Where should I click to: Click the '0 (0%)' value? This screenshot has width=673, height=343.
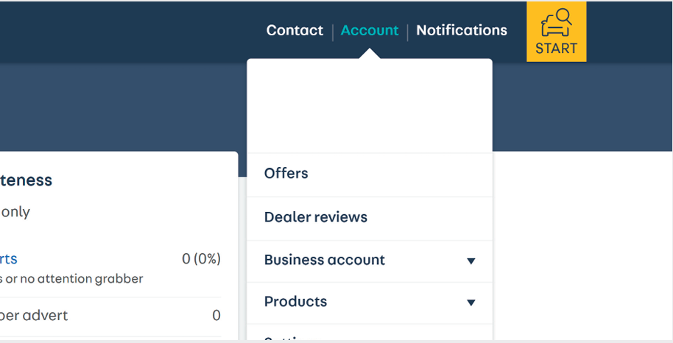pos(201,259)
